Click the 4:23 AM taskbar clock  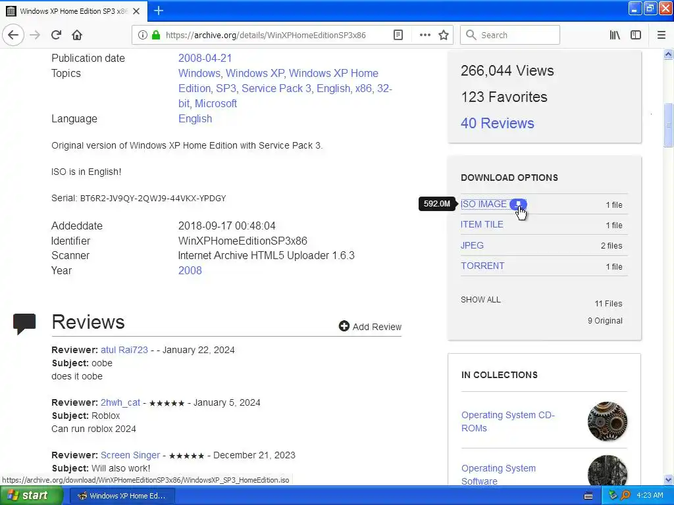tap(650, 496)
